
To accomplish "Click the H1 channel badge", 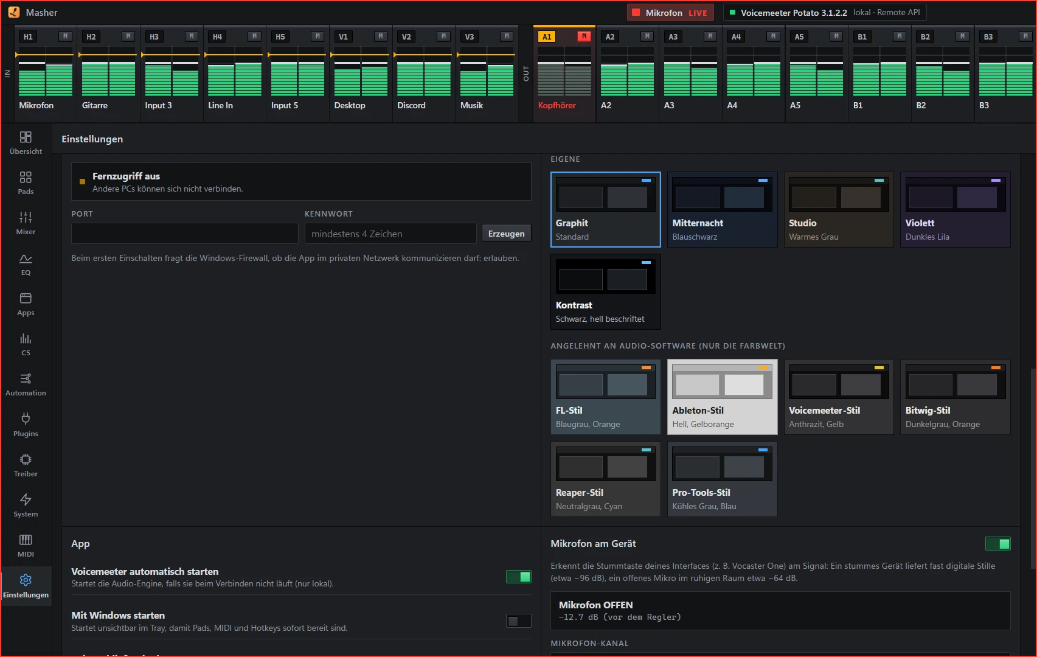I will pos(28,36).
